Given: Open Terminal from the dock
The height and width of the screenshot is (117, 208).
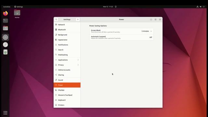Looking at the screenshot, I should 6,21.
